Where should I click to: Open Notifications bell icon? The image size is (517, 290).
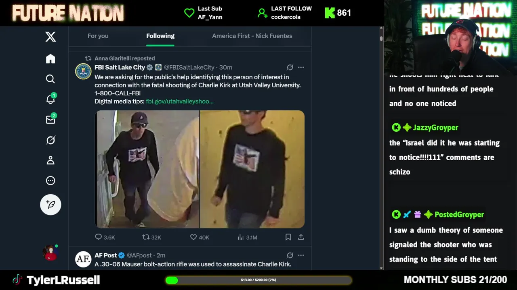(50, 99)
